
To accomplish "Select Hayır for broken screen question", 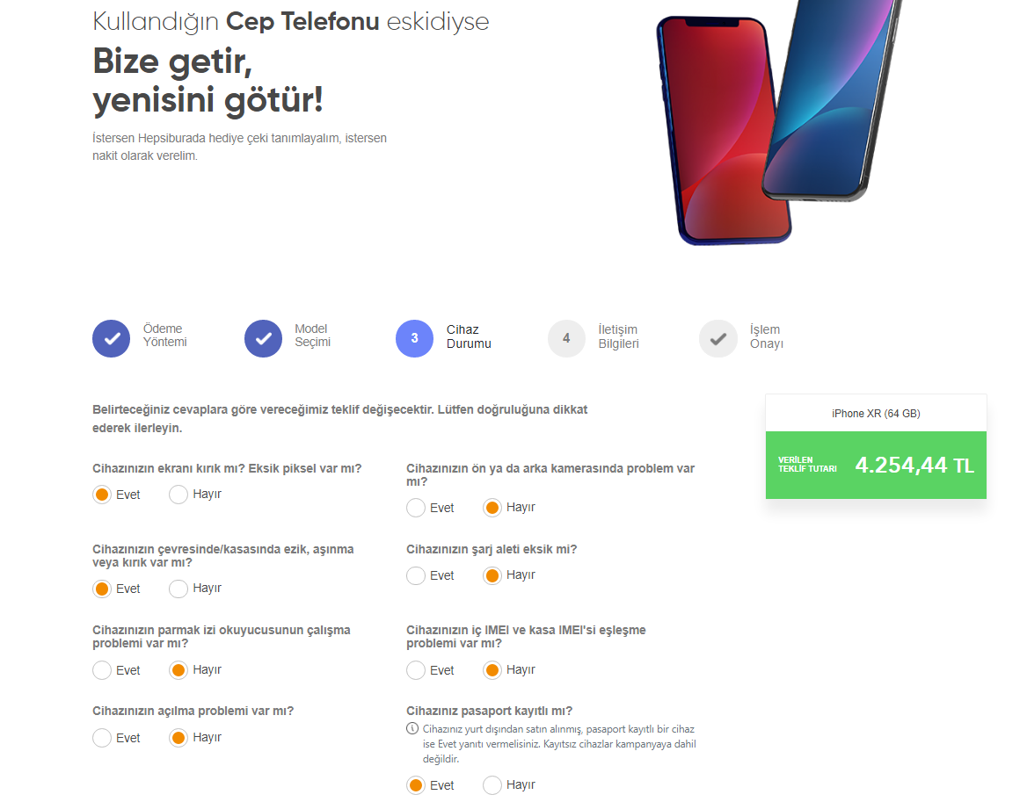I will [x=178, y=495].
